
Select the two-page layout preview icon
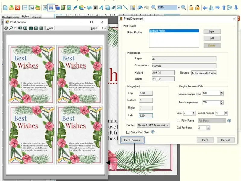coord(25,28)
